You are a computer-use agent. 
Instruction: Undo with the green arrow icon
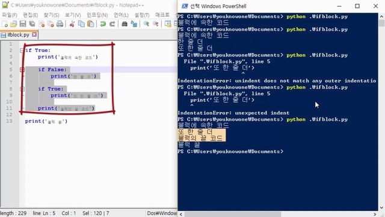pyautogui.click(x=103, y=24)
